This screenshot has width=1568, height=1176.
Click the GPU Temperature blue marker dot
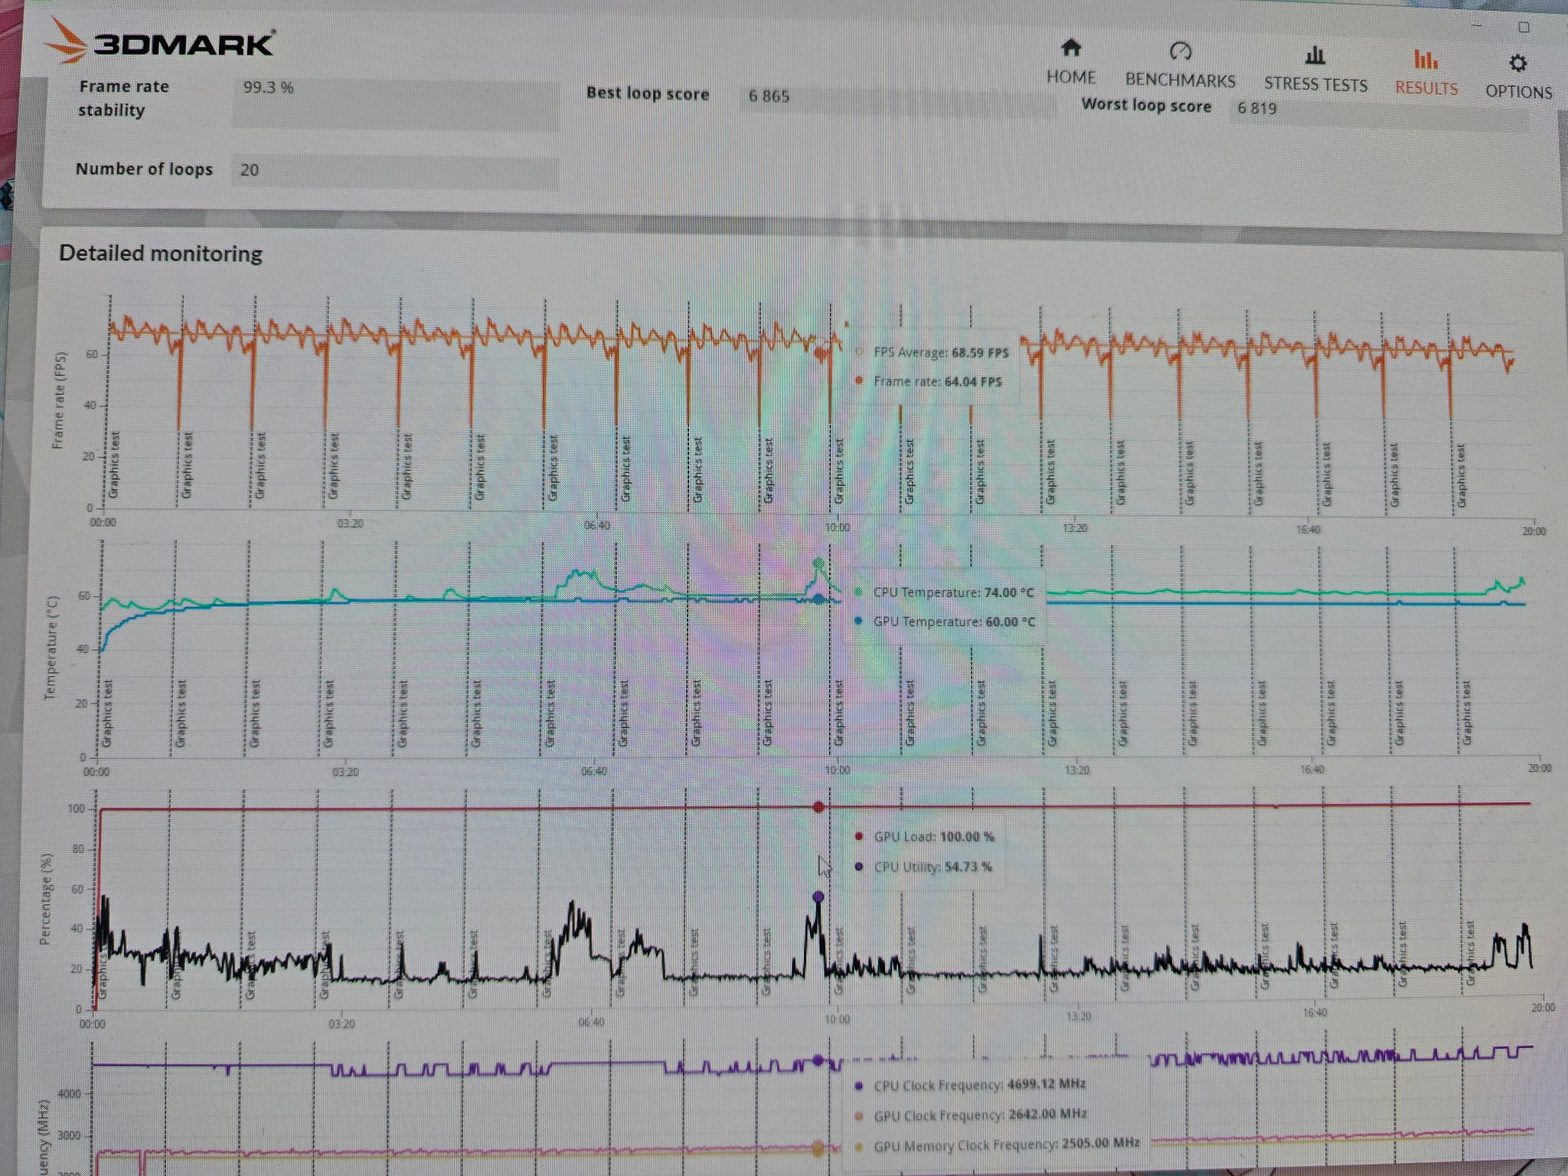click(x=818, y=599)
